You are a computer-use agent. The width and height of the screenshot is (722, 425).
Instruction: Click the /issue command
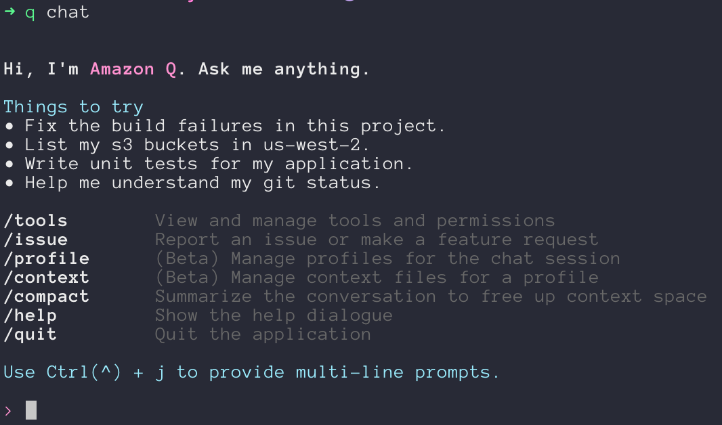(35, 240)
